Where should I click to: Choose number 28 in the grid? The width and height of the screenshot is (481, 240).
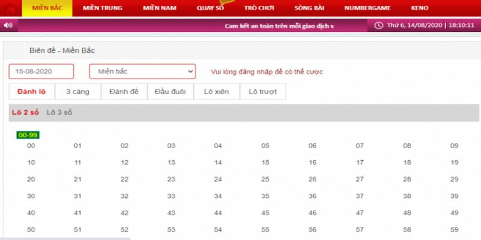(x=407, y=179)
